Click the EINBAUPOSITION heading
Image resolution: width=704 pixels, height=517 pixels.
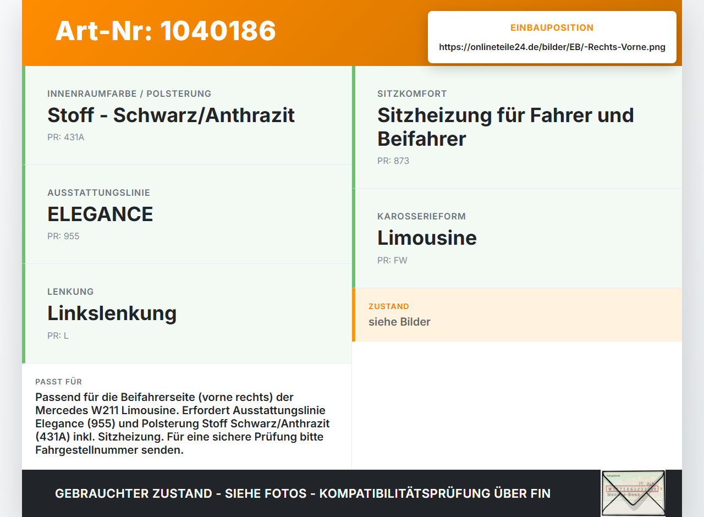[552, 28]
